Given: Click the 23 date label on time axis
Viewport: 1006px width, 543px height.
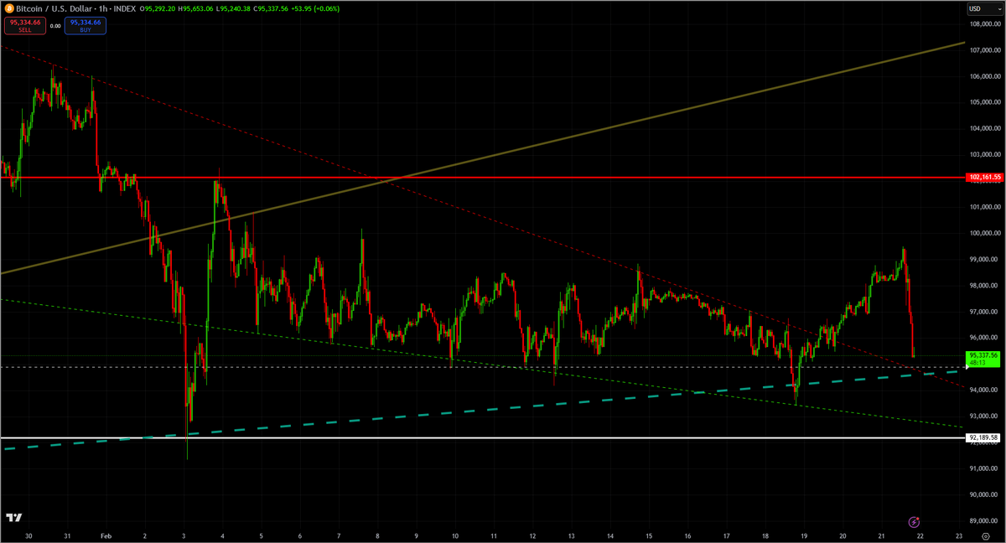Looking at the screenshot, I should click(x=958, y=535).
